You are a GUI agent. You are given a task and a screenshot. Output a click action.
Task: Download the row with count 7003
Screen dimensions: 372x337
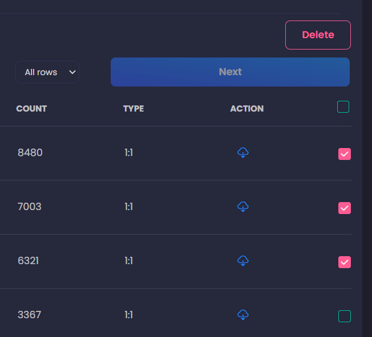click(243, 207)
